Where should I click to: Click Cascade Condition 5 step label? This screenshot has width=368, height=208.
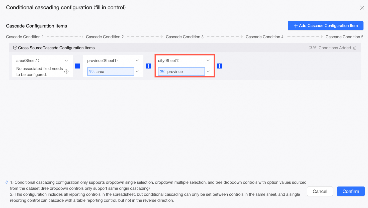pyautogui.click(x=344, y=37)
